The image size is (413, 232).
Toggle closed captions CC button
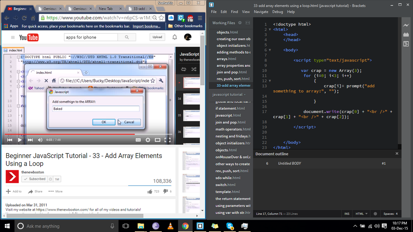138,140
